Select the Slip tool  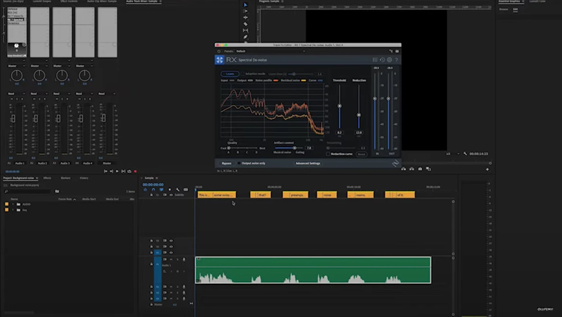point(246,30)
